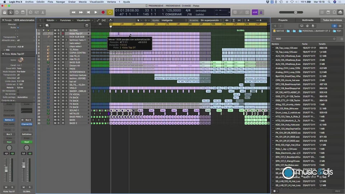345x194 pixels.
Task: Go back in the file browser
Action: point(275,26)
